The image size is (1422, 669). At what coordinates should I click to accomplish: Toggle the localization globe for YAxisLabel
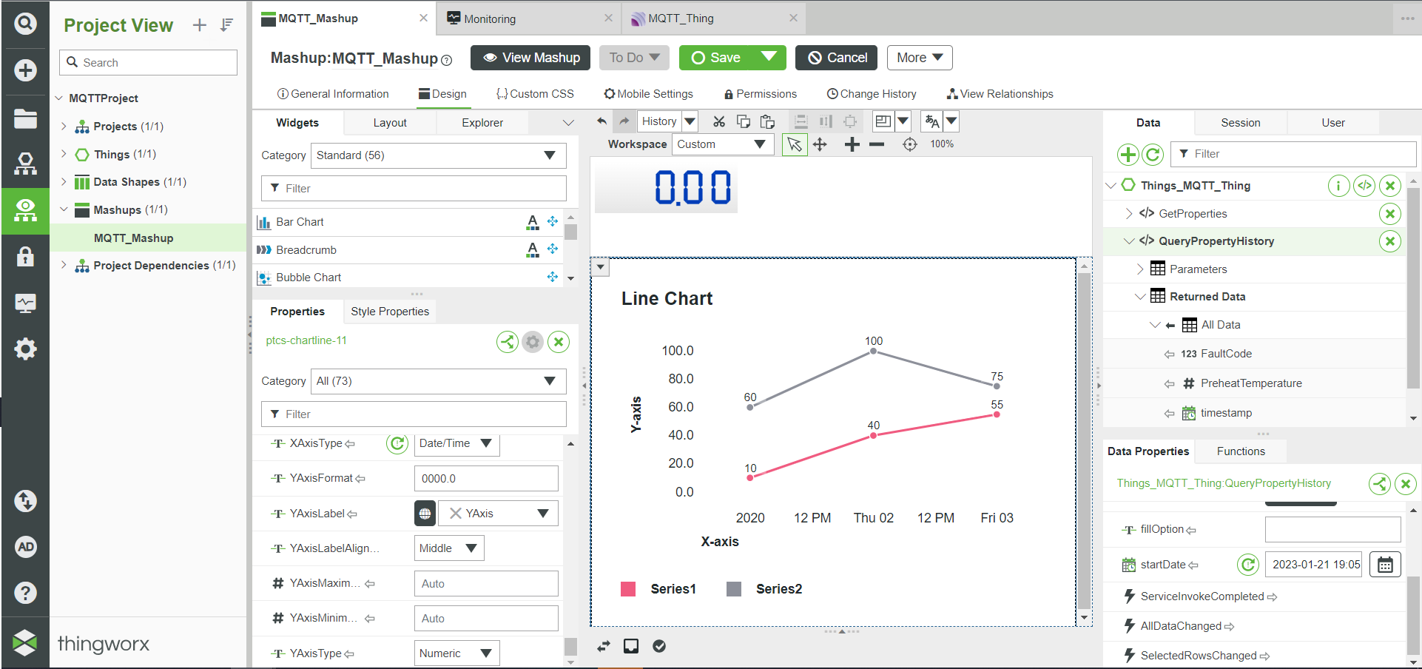click(x=424, y=513)
